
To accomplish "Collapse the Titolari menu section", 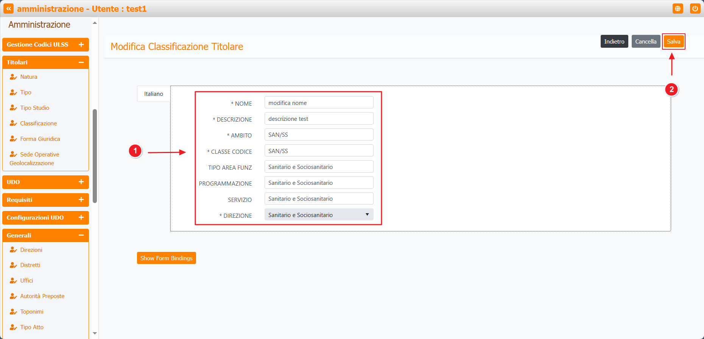I will [81, 62].
